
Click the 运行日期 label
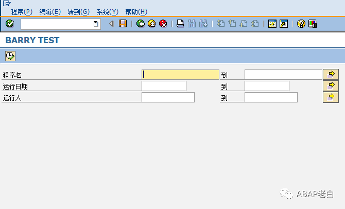pyautogui.click(x=15, y=86)
